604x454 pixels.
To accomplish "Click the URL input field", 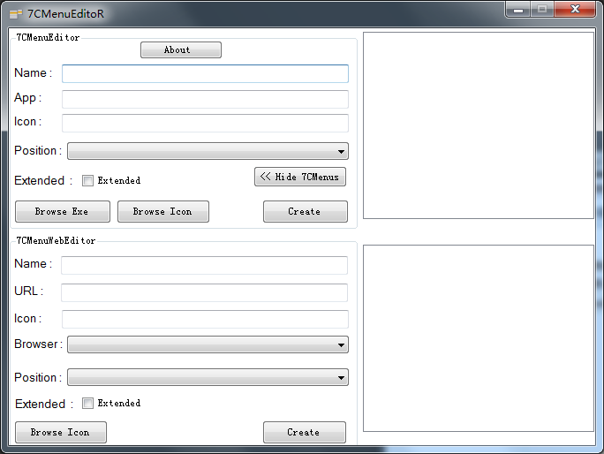I will pyautogui.click(x=204, y=292).
